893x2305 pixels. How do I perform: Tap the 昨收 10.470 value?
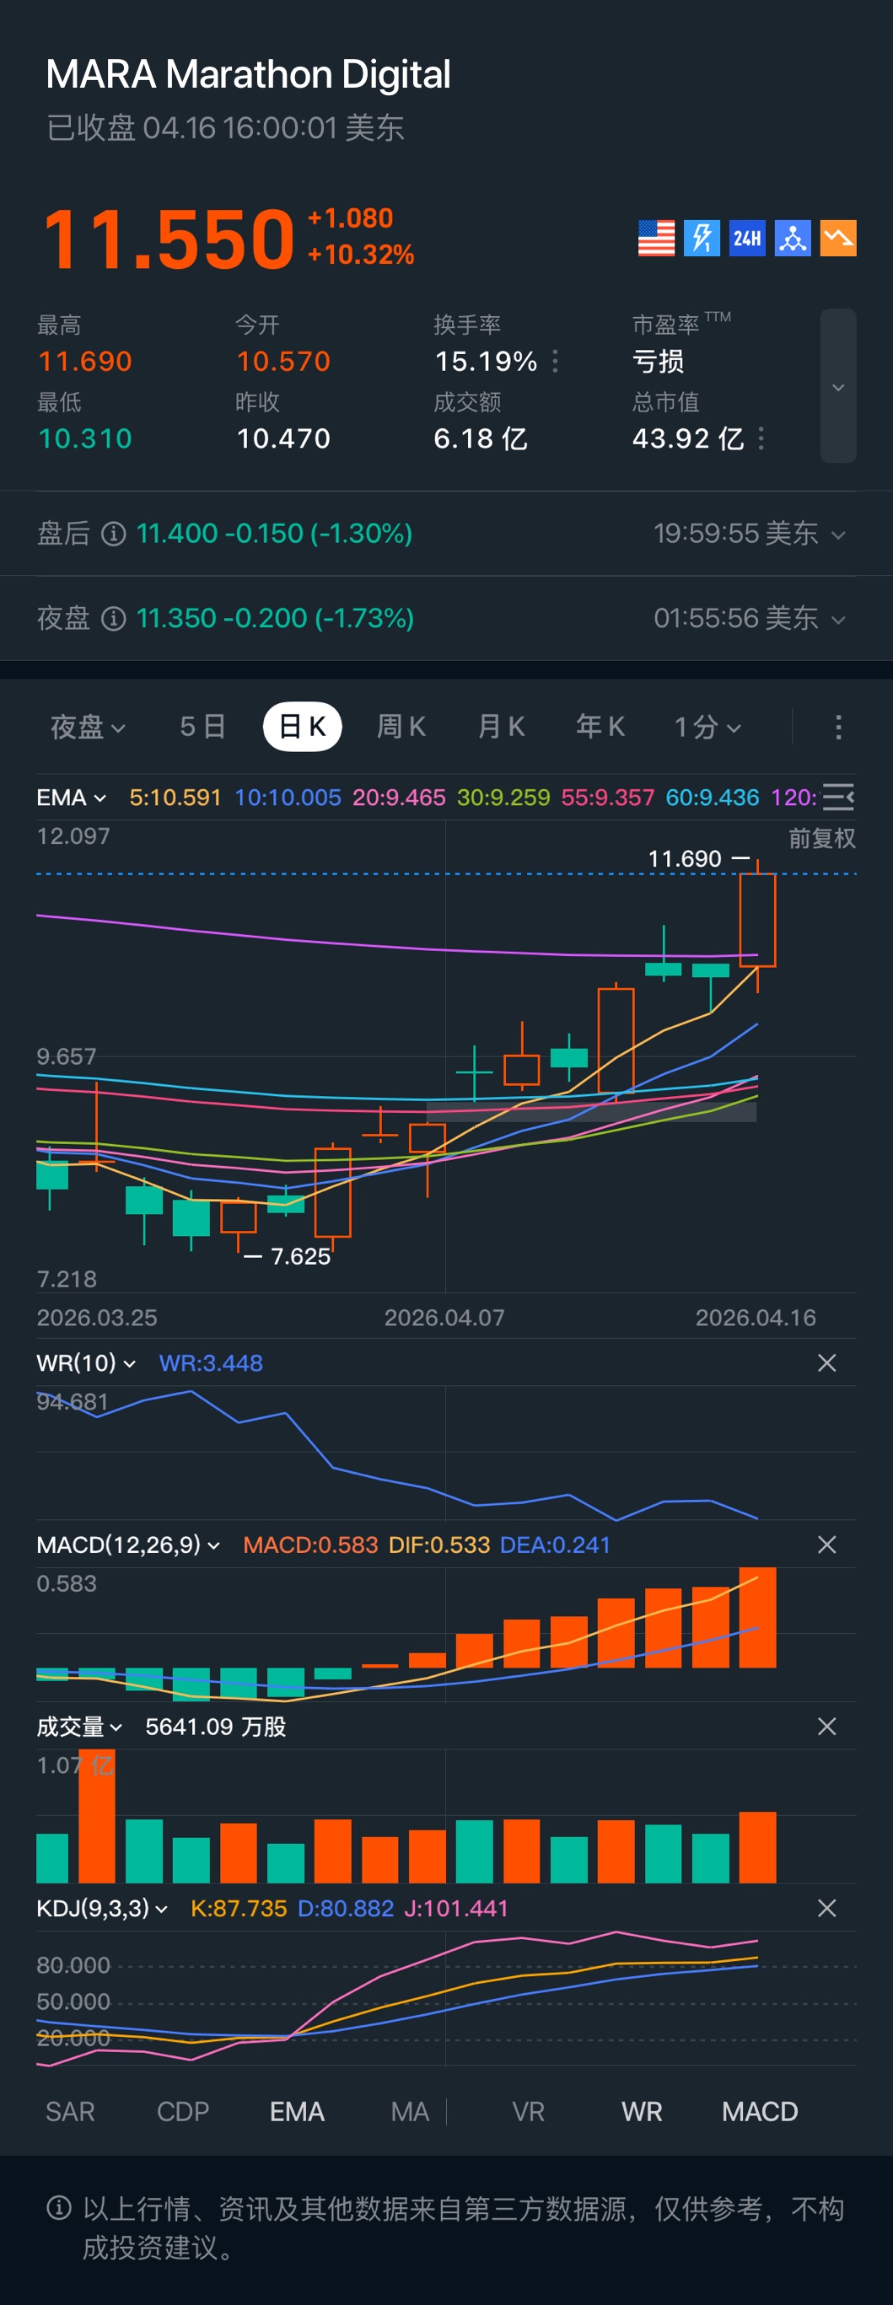(283, 438)
